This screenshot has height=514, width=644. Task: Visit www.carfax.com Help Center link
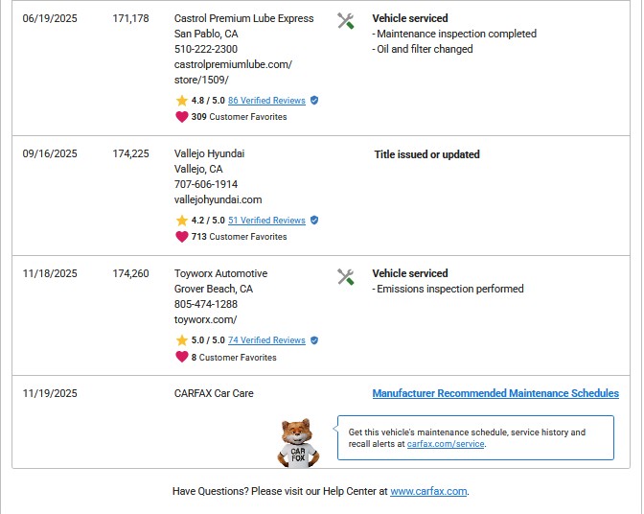tap(428, 491)
